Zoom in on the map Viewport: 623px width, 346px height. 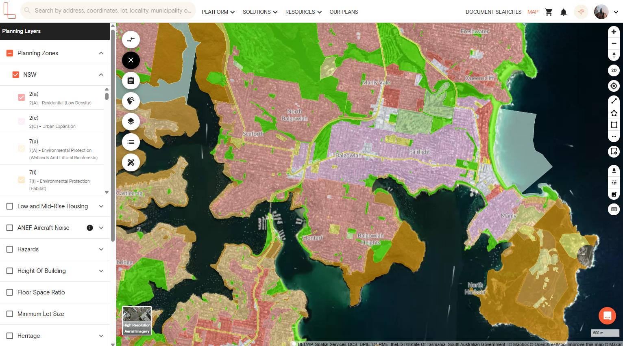(x=614, y=32)
